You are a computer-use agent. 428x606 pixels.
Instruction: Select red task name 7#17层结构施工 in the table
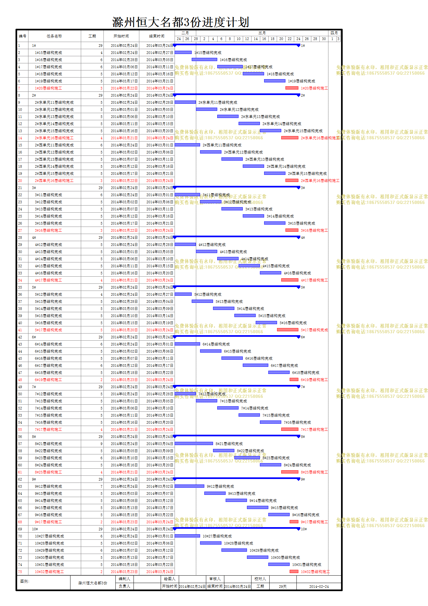tap(48, 430)
